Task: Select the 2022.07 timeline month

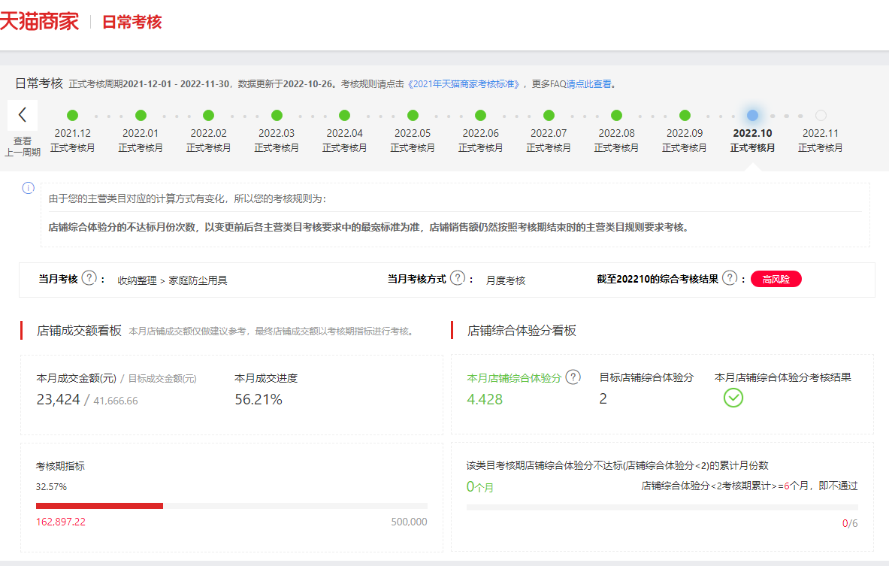Action: (x=549, y=132)
